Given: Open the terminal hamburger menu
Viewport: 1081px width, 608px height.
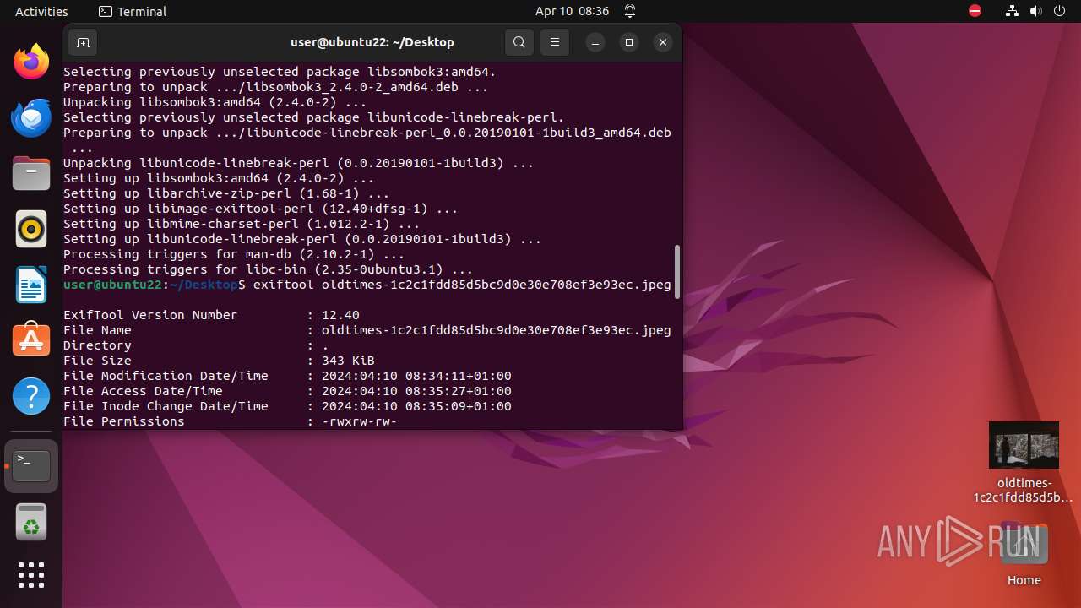Looking at the screenshot, I should 555,42.
